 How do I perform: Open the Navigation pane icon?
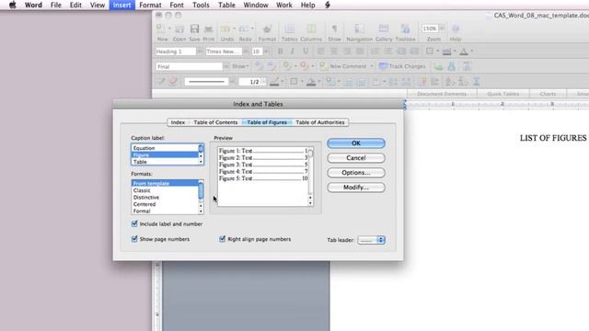[359, 29]
